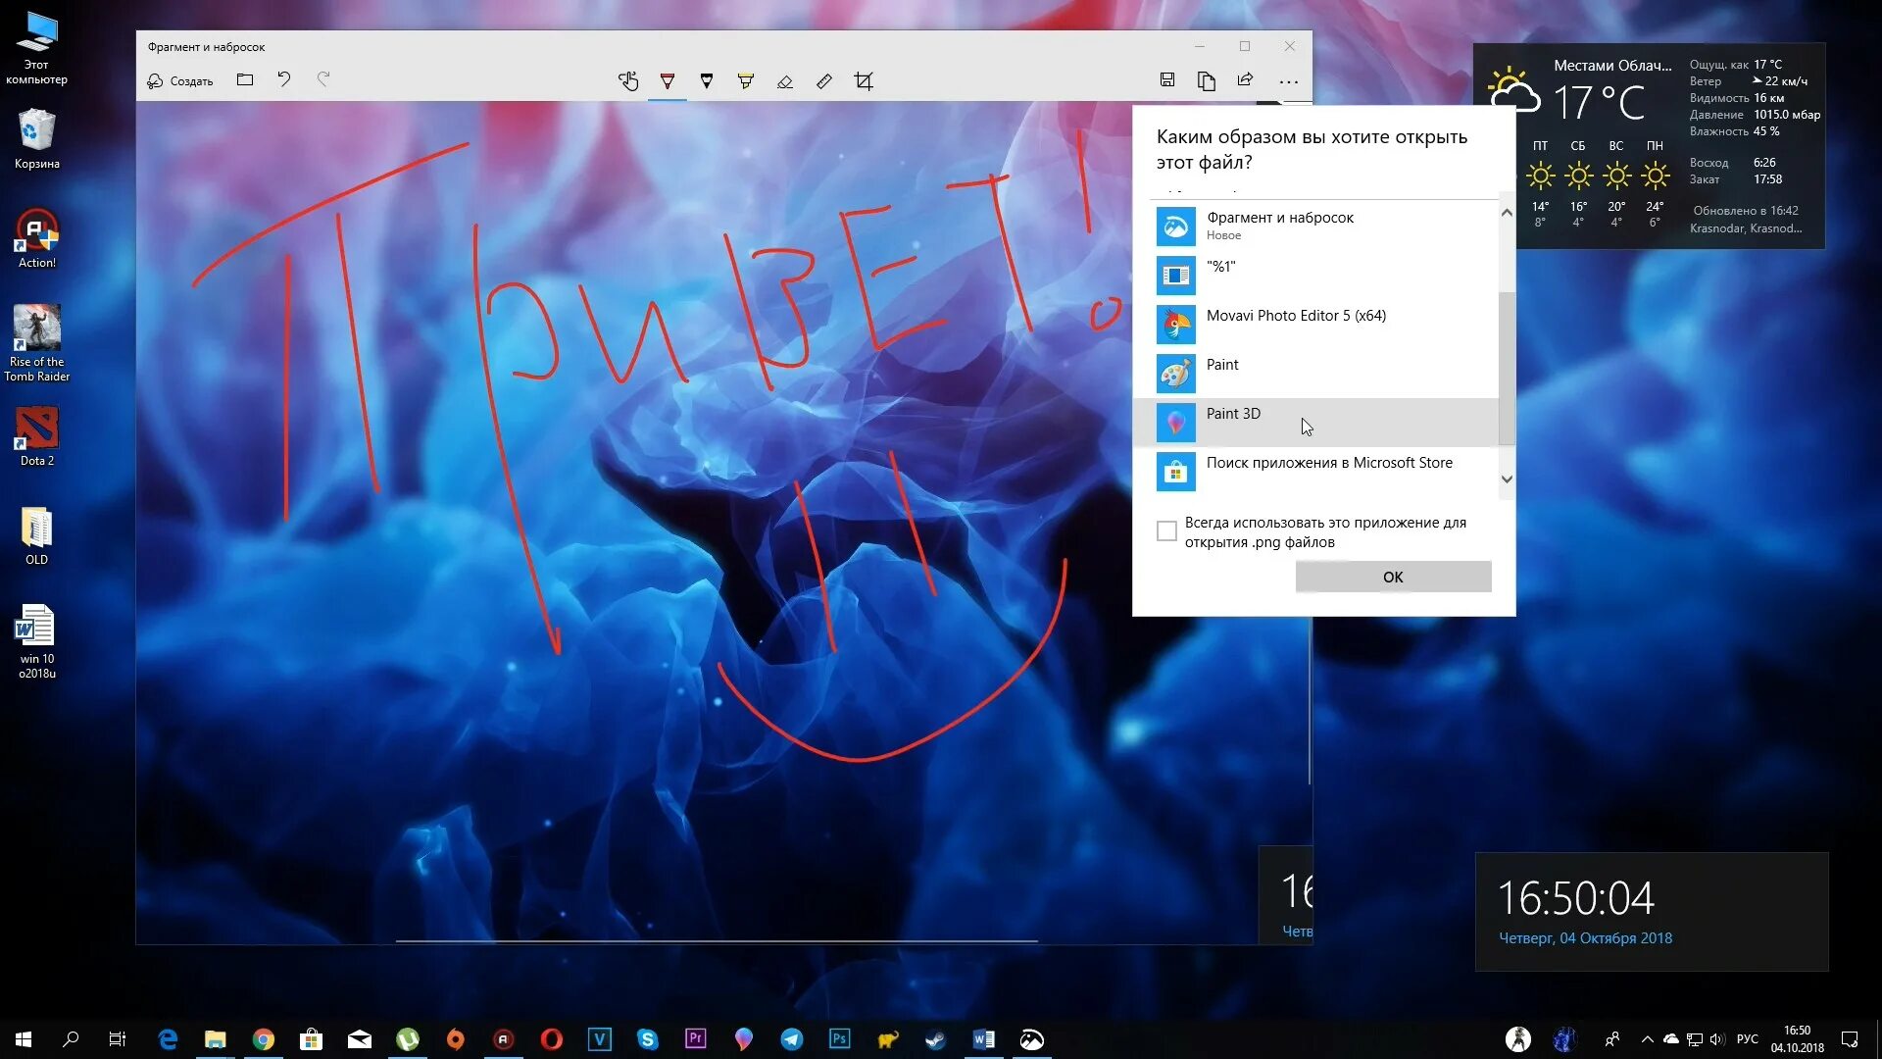Select the touch writing tool
This screenshot has height=1059, width=1882.
pos(628,81)
